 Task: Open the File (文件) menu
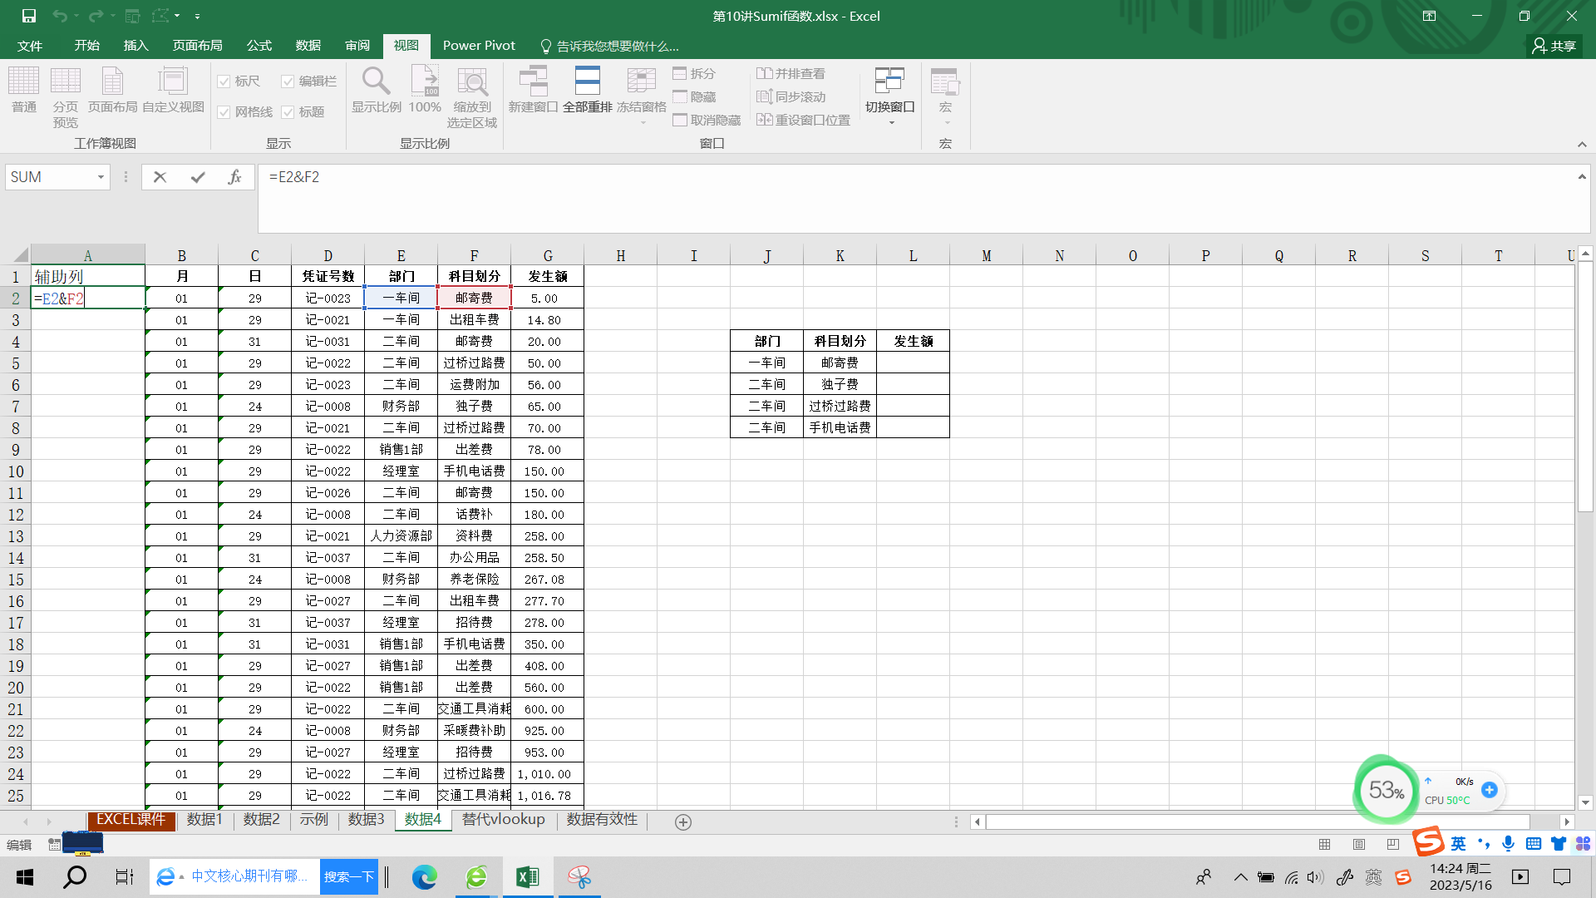point(30,46)
